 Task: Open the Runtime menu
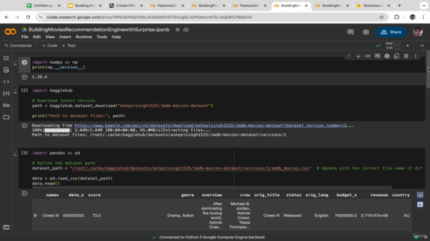(x=83, y=37)
